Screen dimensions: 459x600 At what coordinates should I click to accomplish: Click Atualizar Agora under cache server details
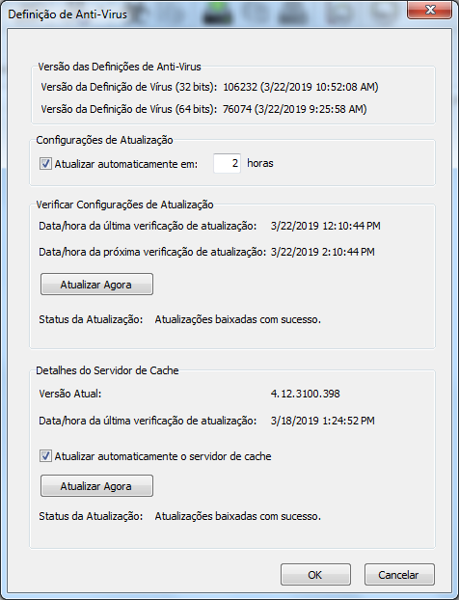pos(96,486)
